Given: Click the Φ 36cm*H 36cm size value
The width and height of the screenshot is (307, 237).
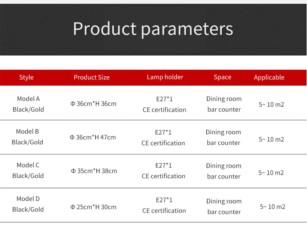Looking at the screenshot, I should tap(93, 104).
